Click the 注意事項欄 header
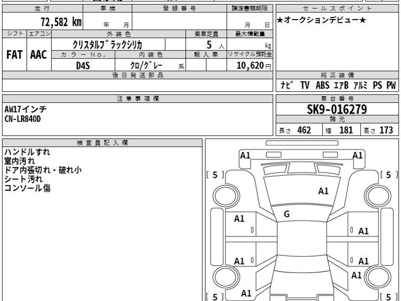Screen dimensions: 401x301 (137, 99)
